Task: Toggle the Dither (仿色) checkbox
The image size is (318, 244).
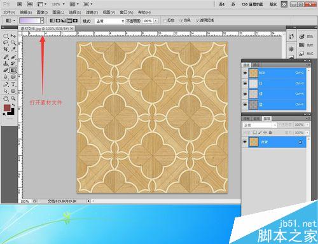Action: coord(181,20)
